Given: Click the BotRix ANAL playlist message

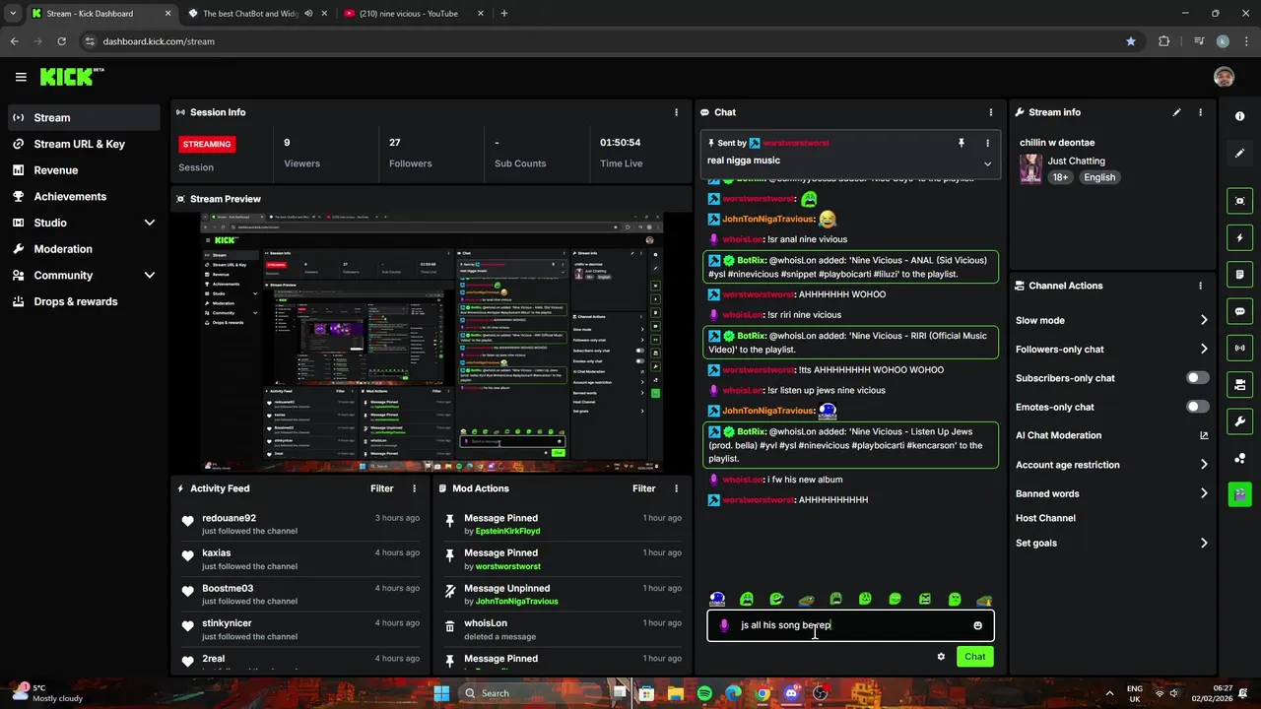Looking at the screenshot, I should pos(850,267).
